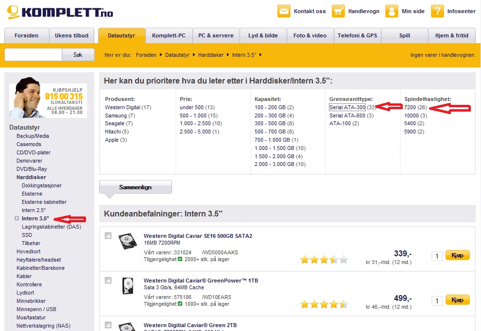This screenshot has width=481, height=331.
Task: Click Forsiden in the breadcrumb
Action: 146,55
